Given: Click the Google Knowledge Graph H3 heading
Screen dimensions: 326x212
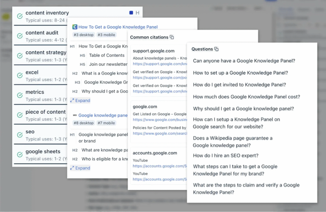Looking at the screenshot, I should (106, 82).
